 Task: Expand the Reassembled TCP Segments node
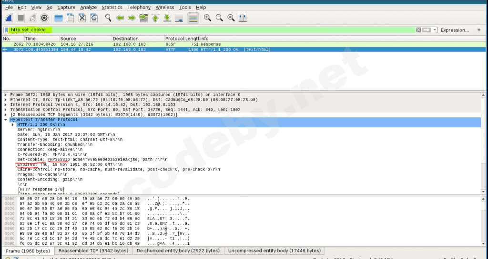click(6, 115)
